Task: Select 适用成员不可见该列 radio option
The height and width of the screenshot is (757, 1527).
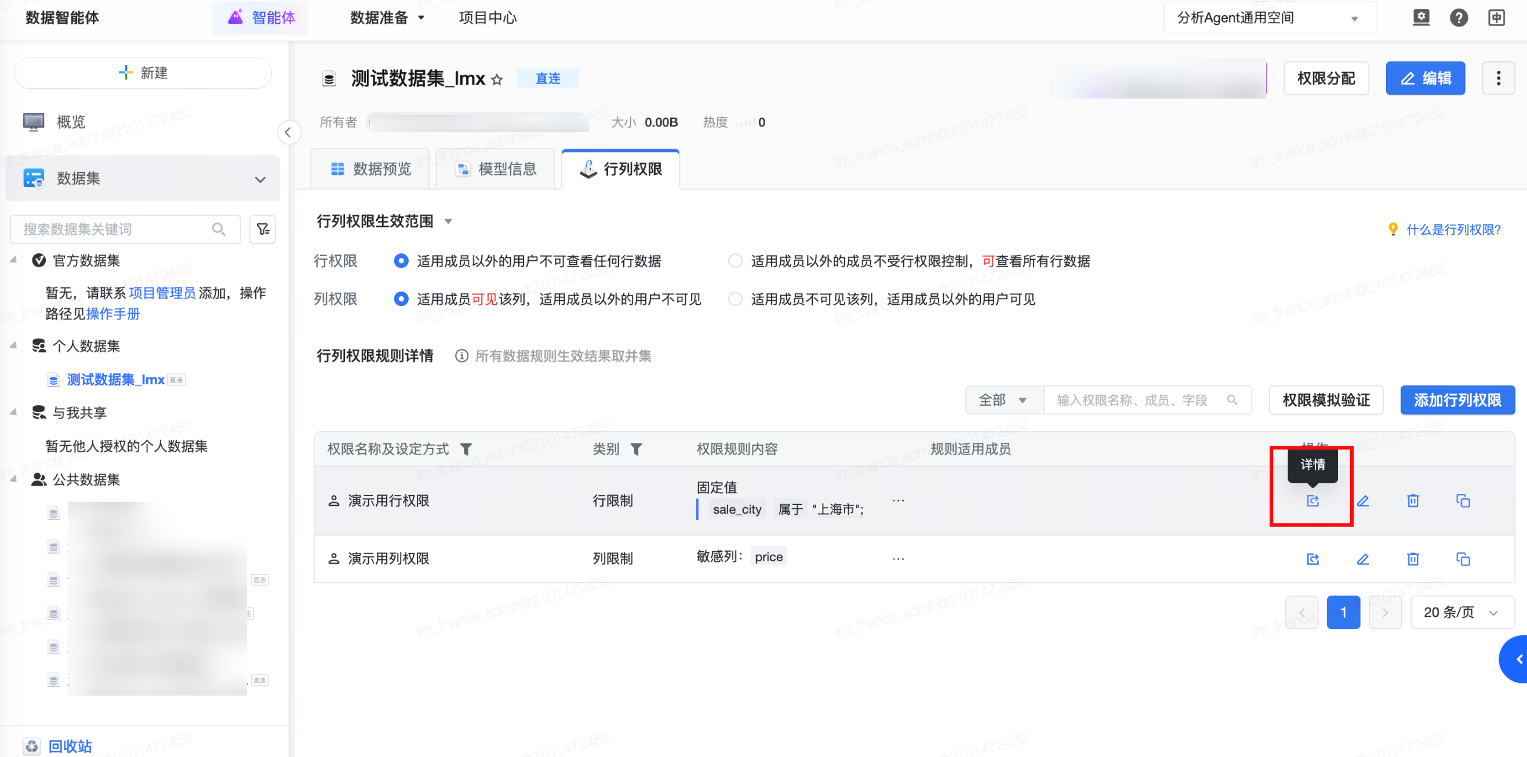Action: click(735, 299)
